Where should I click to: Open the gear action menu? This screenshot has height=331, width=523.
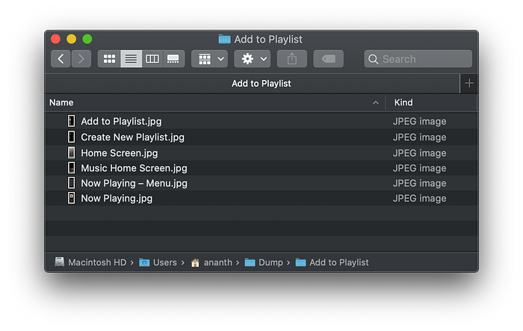coord(252,58)
